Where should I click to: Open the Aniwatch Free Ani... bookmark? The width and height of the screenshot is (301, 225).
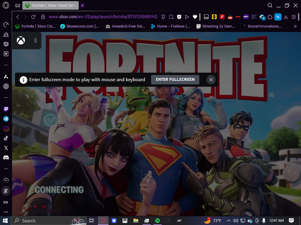point(125,26)
